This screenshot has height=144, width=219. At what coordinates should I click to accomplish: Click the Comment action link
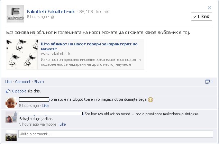[x=23, y=82]
